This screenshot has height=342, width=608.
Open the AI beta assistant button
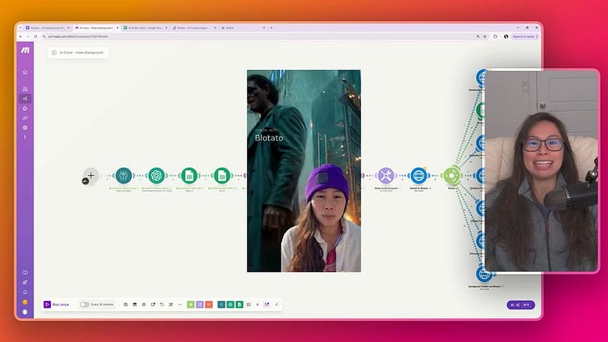coord(521,304)
